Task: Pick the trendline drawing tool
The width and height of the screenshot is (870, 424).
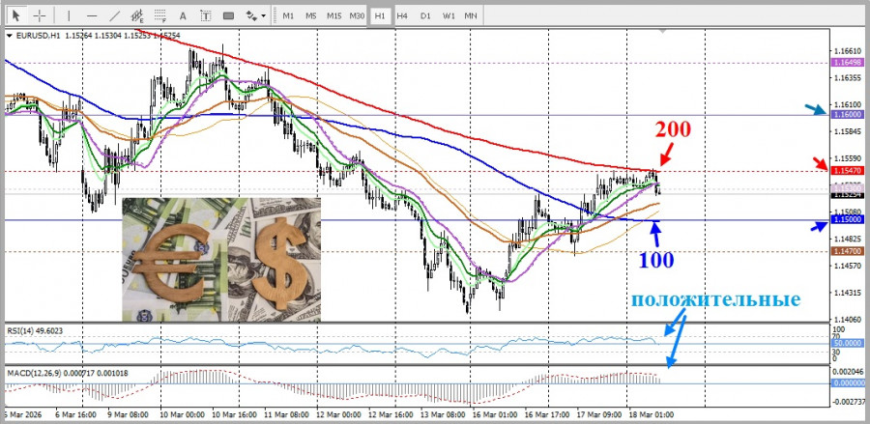Action: [x=114, y=15]
